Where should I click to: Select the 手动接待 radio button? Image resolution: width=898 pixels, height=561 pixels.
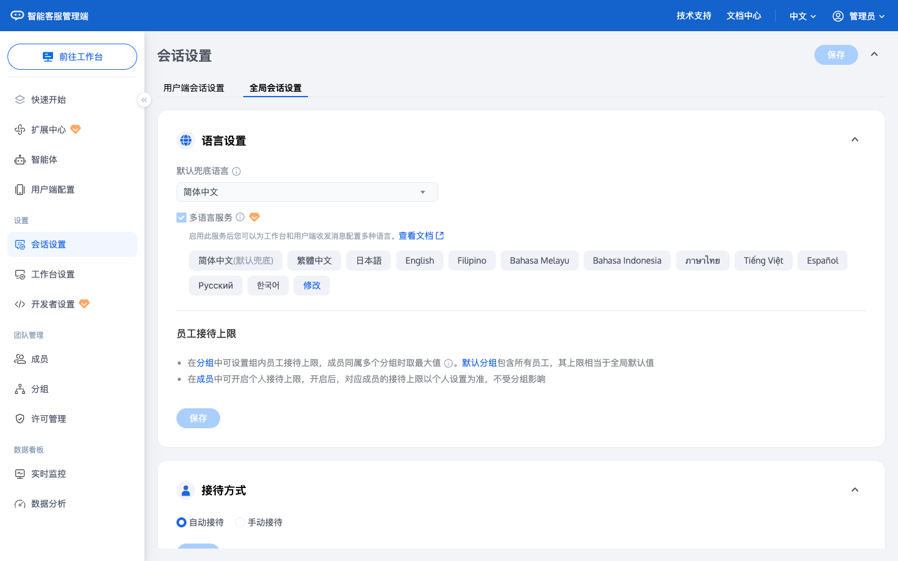point(240,522)
